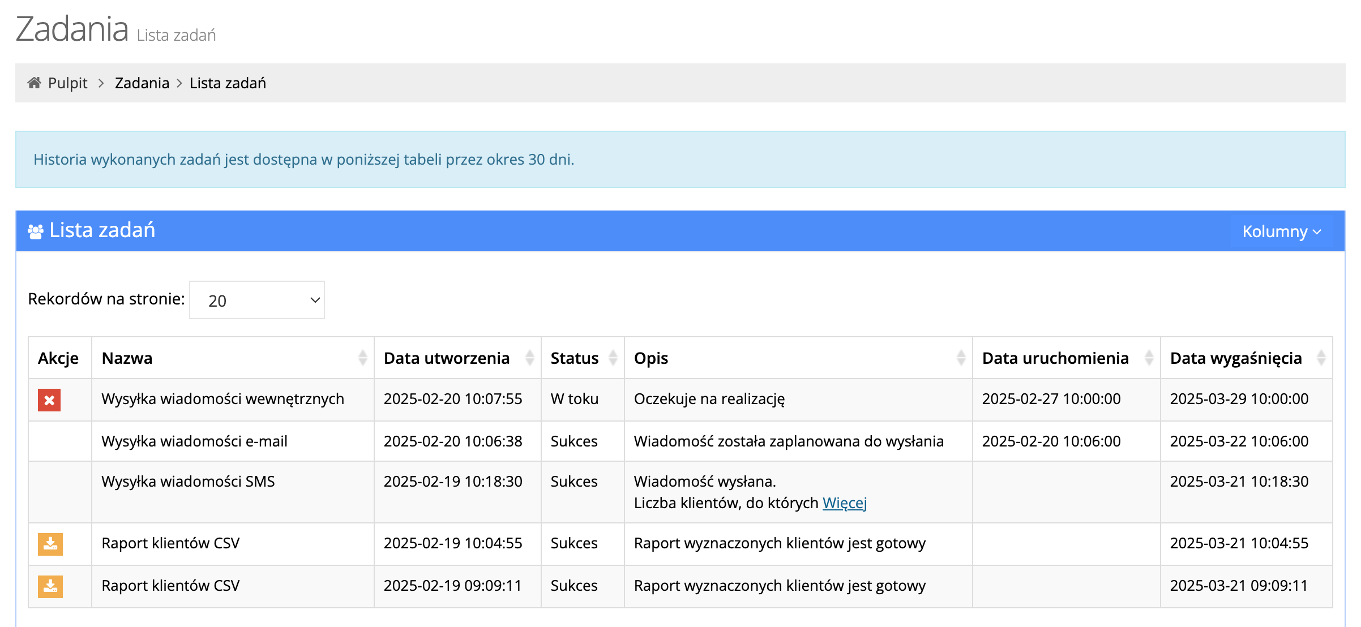Go to Pulpit breadcrumb
1361x627 pixels.
coord(67,83)
